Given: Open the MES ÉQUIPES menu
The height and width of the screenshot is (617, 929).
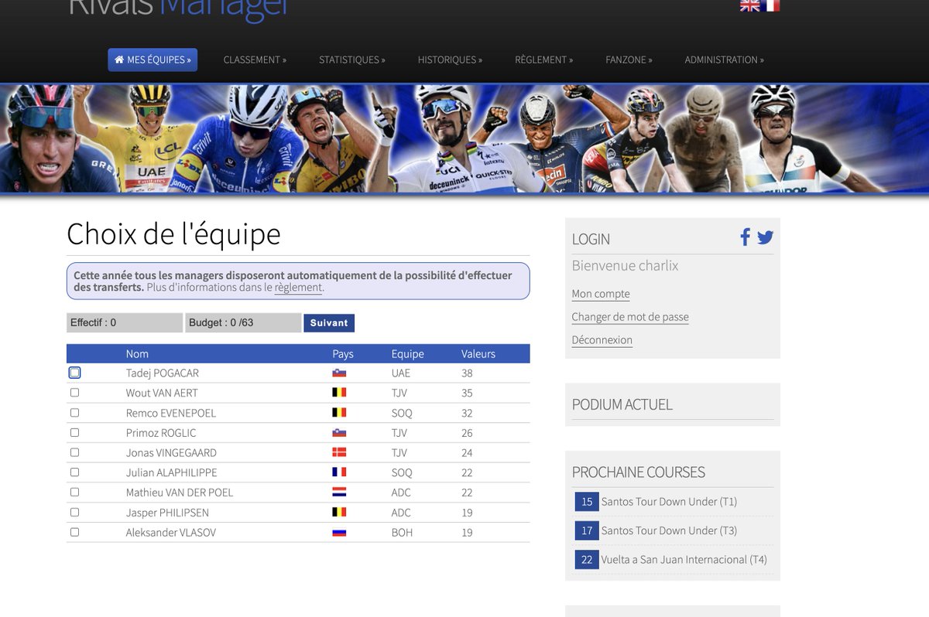Looking at the screenshot, I should pyautogui.click(x=153, y=60).
